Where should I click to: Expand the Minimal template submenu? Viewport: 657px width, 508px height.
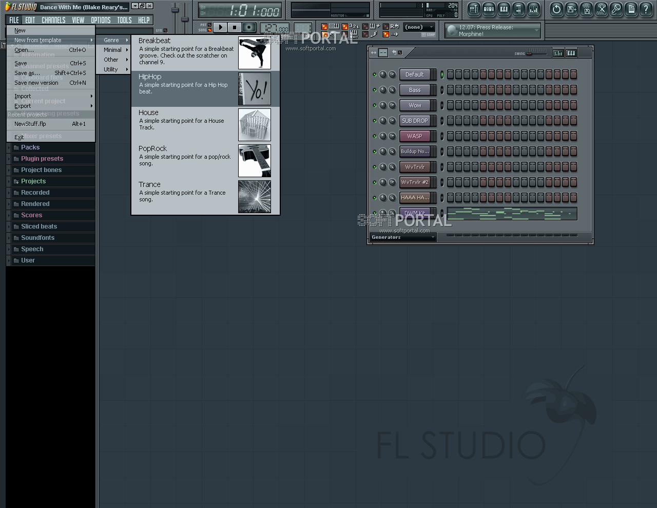click(113, 50)
